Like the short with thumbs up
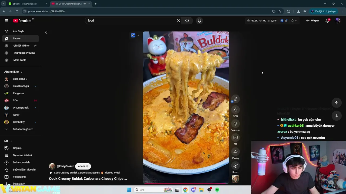Screen dimensions: 346x194 [x=235, y=110]
